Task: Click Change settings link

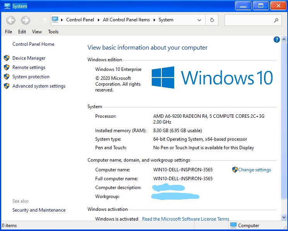Action: (254, 170)
